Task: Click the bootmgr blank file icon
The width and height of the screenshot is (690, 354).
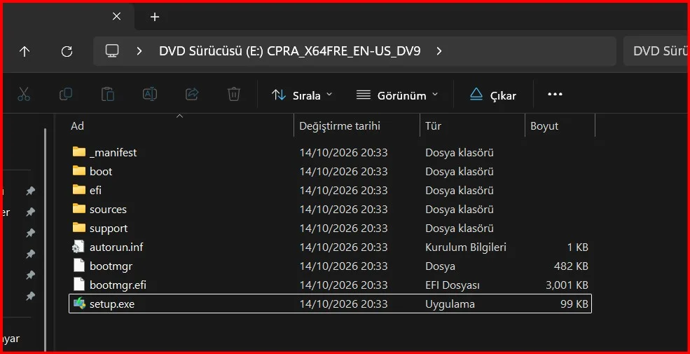Action: pos(78,266)
